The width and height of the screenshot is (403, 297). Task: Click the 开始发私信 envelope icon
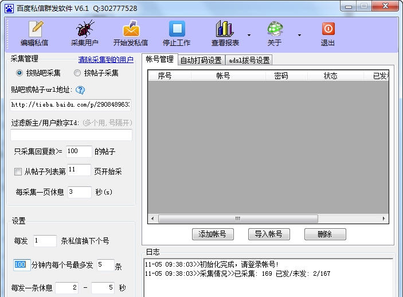(131, 29)
